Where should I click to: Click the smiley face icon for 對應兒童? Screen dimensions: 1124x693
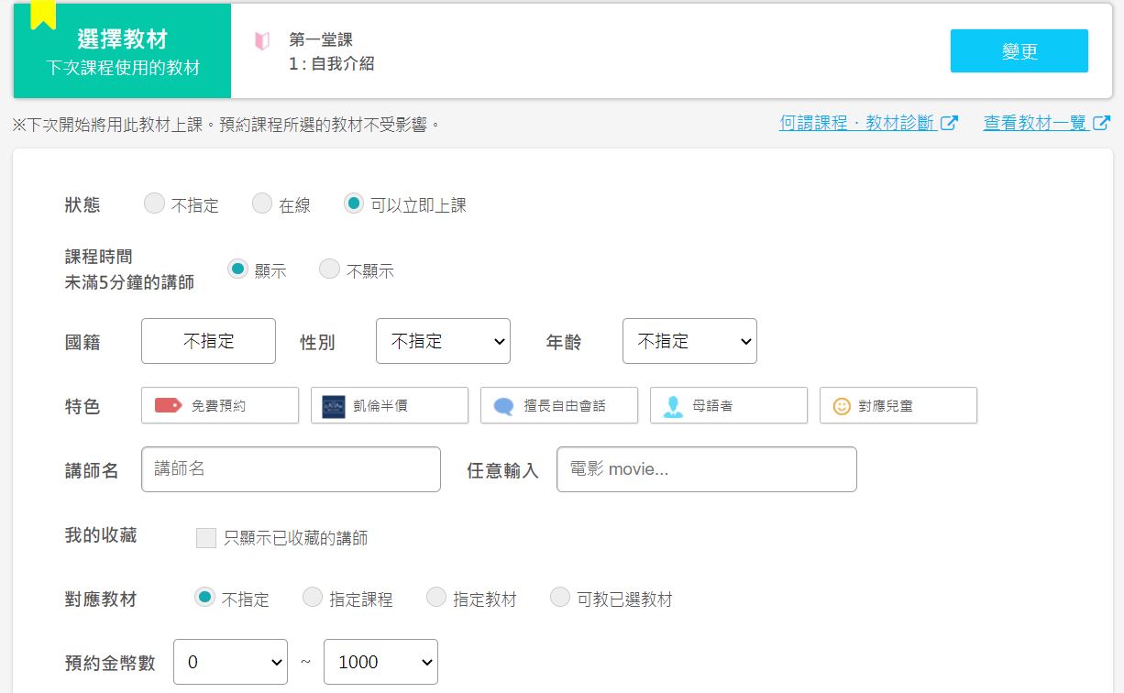(x=842, y=406)
